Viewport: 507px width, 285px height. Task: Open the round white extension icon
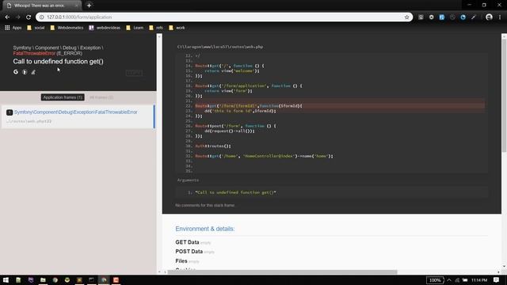click(431, 17)
